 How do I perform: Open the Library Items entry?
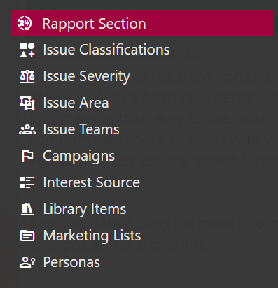click(85, 209)
